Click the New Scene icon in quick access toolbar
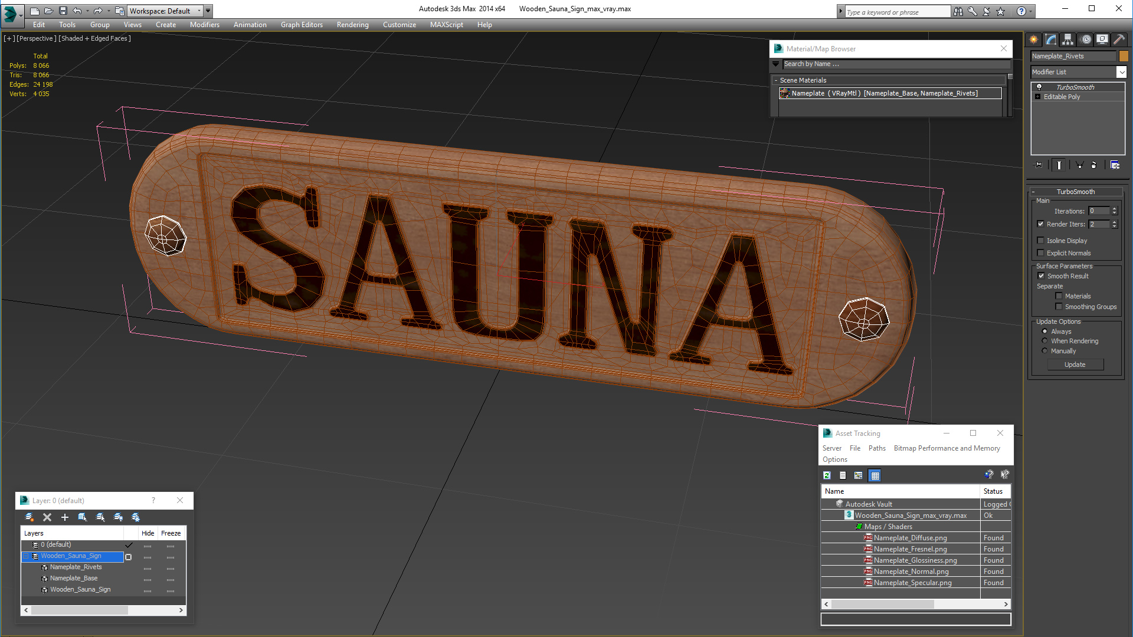Screen dimensions: 1133x637 pyautogui.click(x=34, y=11)
